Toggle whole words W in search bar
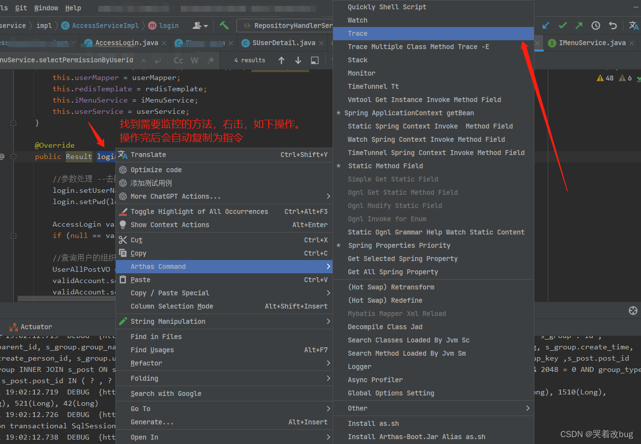This screenshot has height=444, width=641. click(195, 60)
